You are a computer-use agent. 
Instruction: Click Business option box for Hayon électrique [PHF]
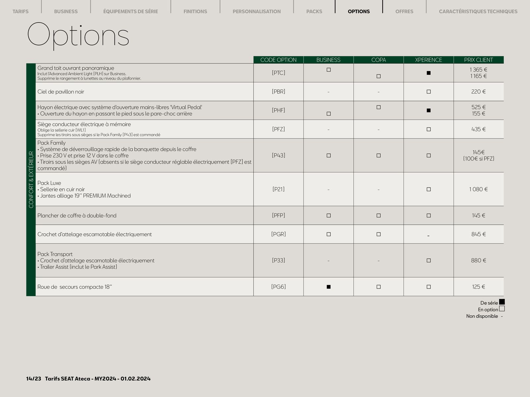pyautogui.click(x=329, y=113)
